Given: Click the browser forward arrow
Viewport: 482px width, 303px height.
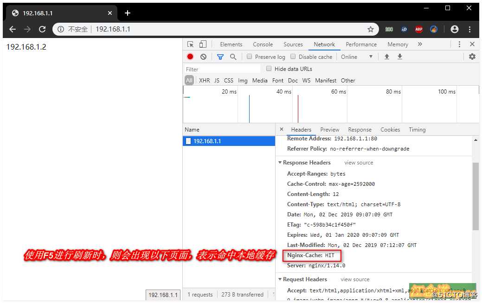Looking at the screenshot, I should pos(27,29).
